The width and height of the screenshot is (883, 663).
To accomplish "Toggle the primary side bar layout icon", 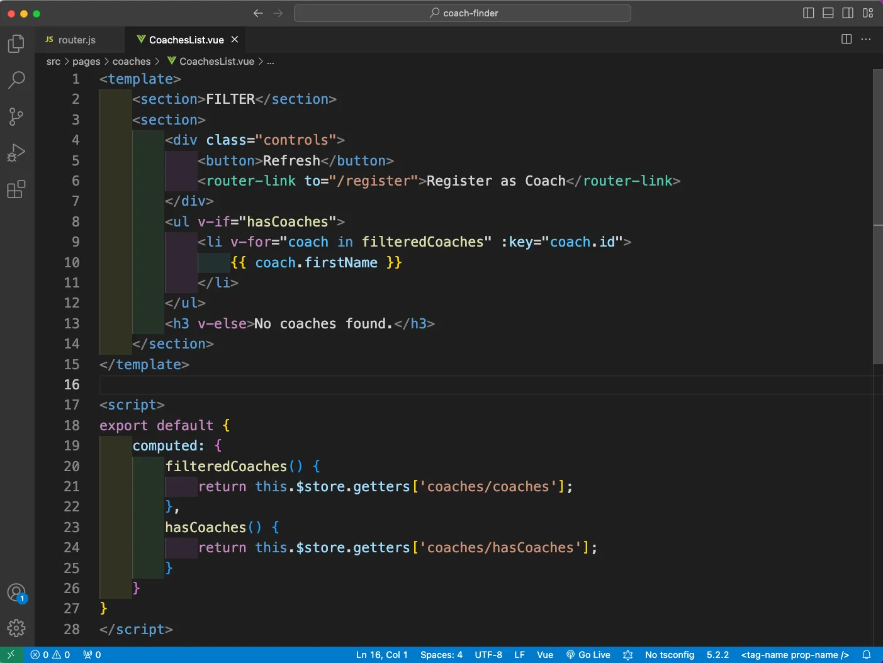I will [809, 13].
